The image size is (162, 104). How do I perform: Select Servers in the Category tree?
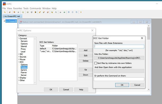24,41
